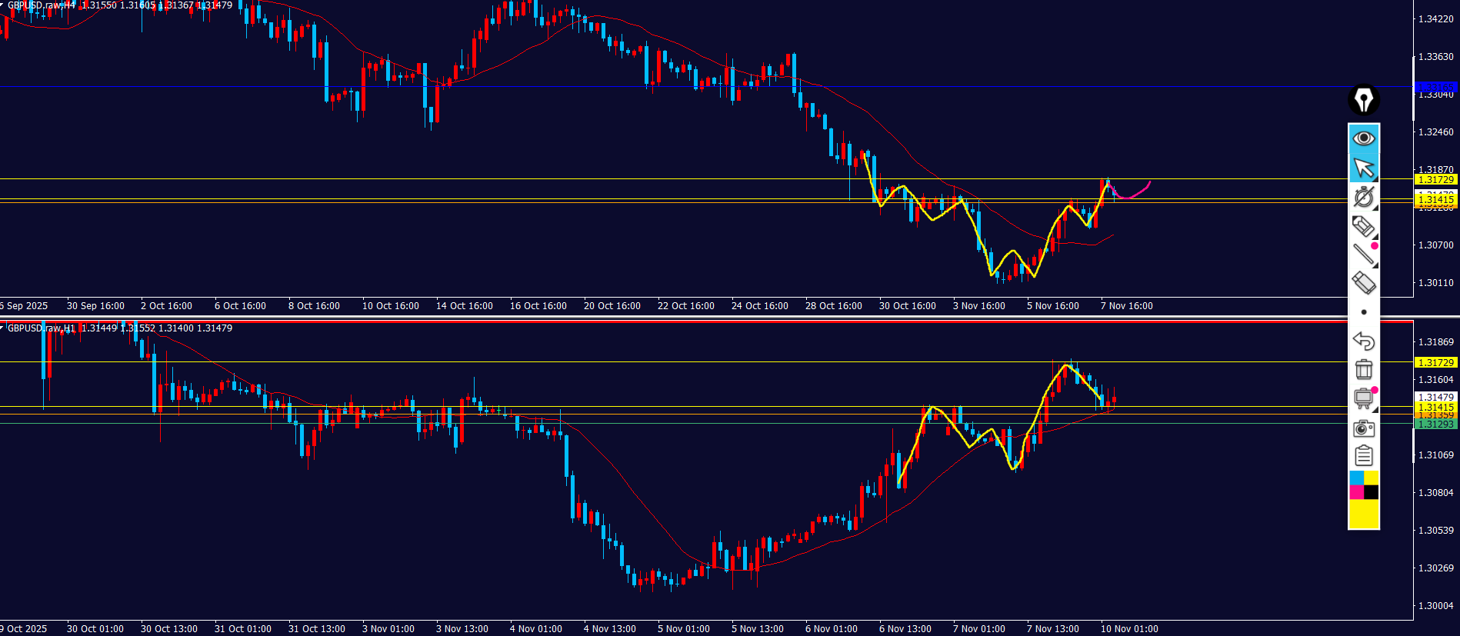Take a screenshot with camera icon
Screen dimensions: 1460x636
pyautogui.click(x=1364, y=428)
